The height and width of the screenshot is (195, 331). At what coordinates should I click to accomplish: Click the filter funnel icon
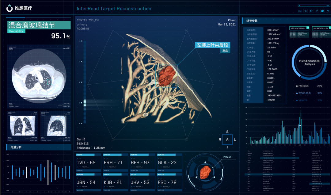pos(328,11)
